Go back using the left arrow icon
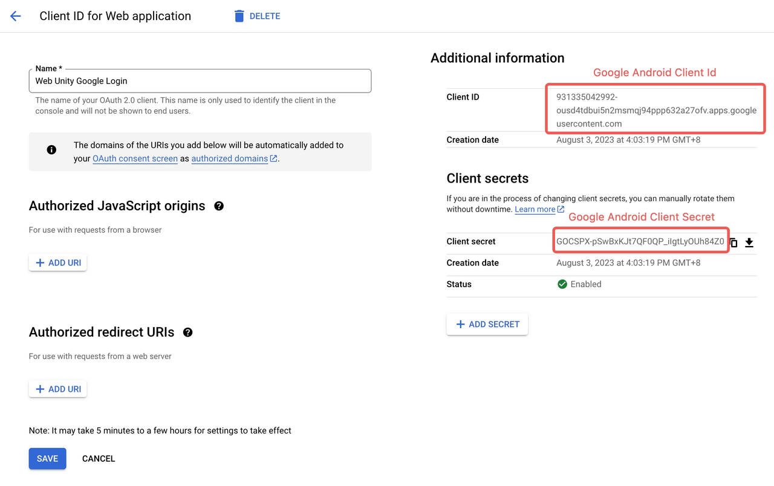 click(16, 16)
